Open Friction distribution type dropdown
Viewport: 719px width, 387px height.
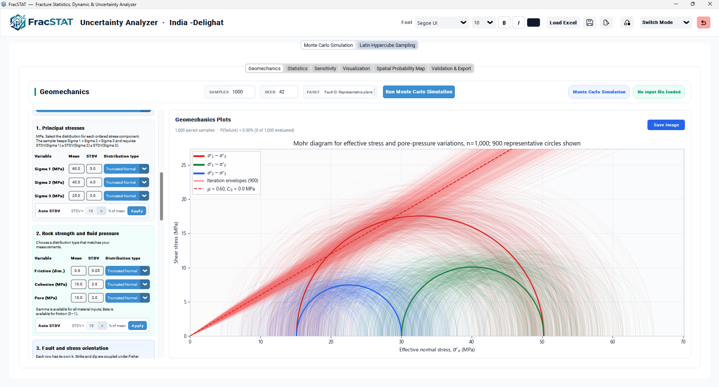[127, 271]
